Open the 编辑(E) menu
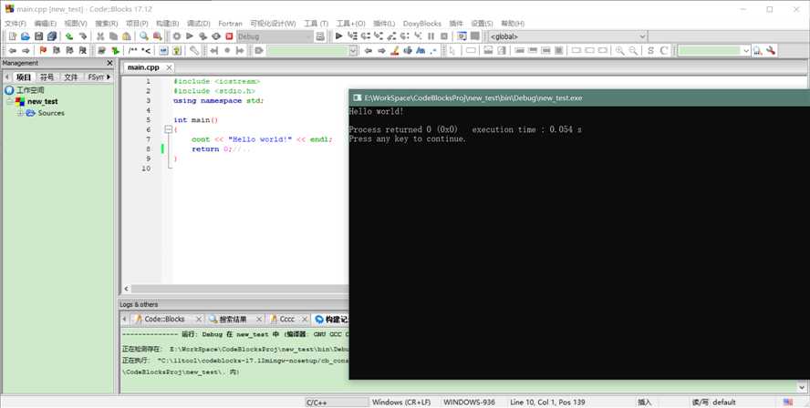This screenshot has height=408, width=810. click(46, 23)
